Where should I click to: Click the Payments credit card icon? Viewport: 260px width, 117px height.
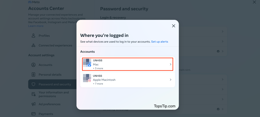[x=34, y=114]
